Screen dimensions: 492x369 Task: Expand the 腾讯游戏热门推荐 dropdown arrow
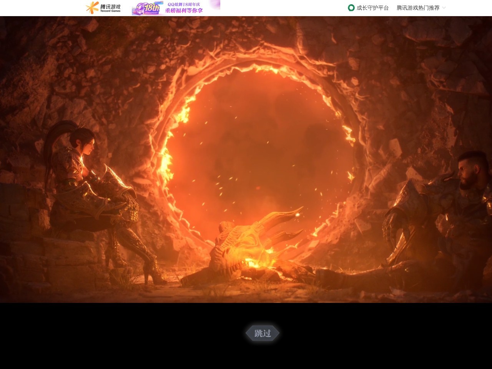444,8
